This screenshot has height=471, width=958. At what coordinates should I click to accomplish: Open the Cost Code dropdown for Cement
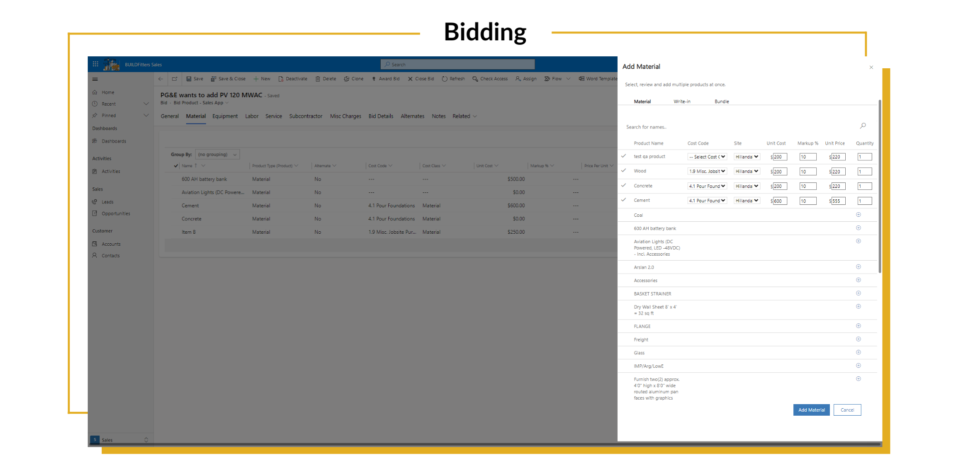tap(707, 200)
